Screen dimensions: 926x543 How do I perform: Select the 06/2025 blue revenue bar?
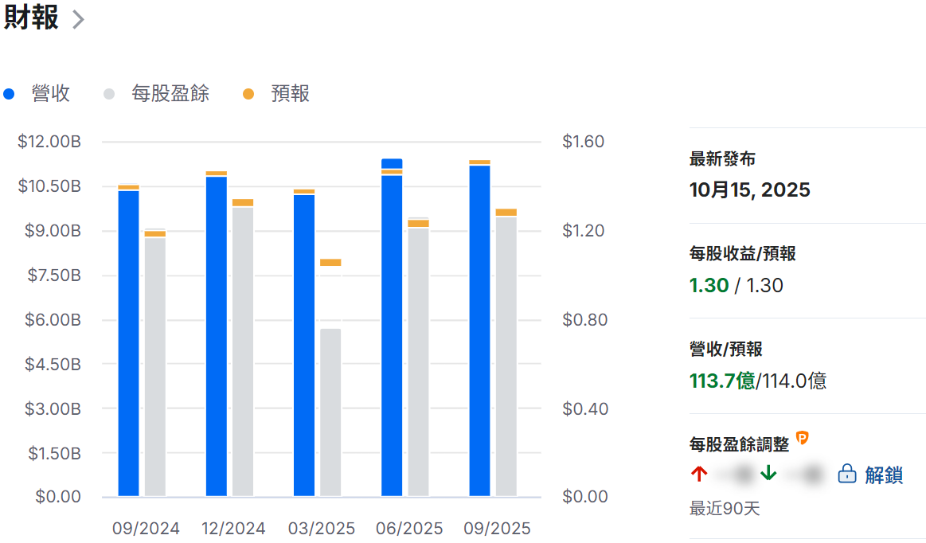[392, 334]
